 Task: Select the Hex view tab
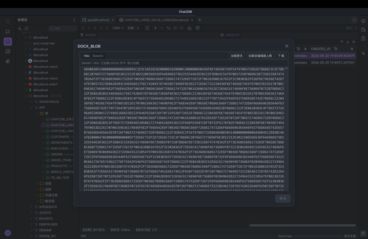pos(87,56)
